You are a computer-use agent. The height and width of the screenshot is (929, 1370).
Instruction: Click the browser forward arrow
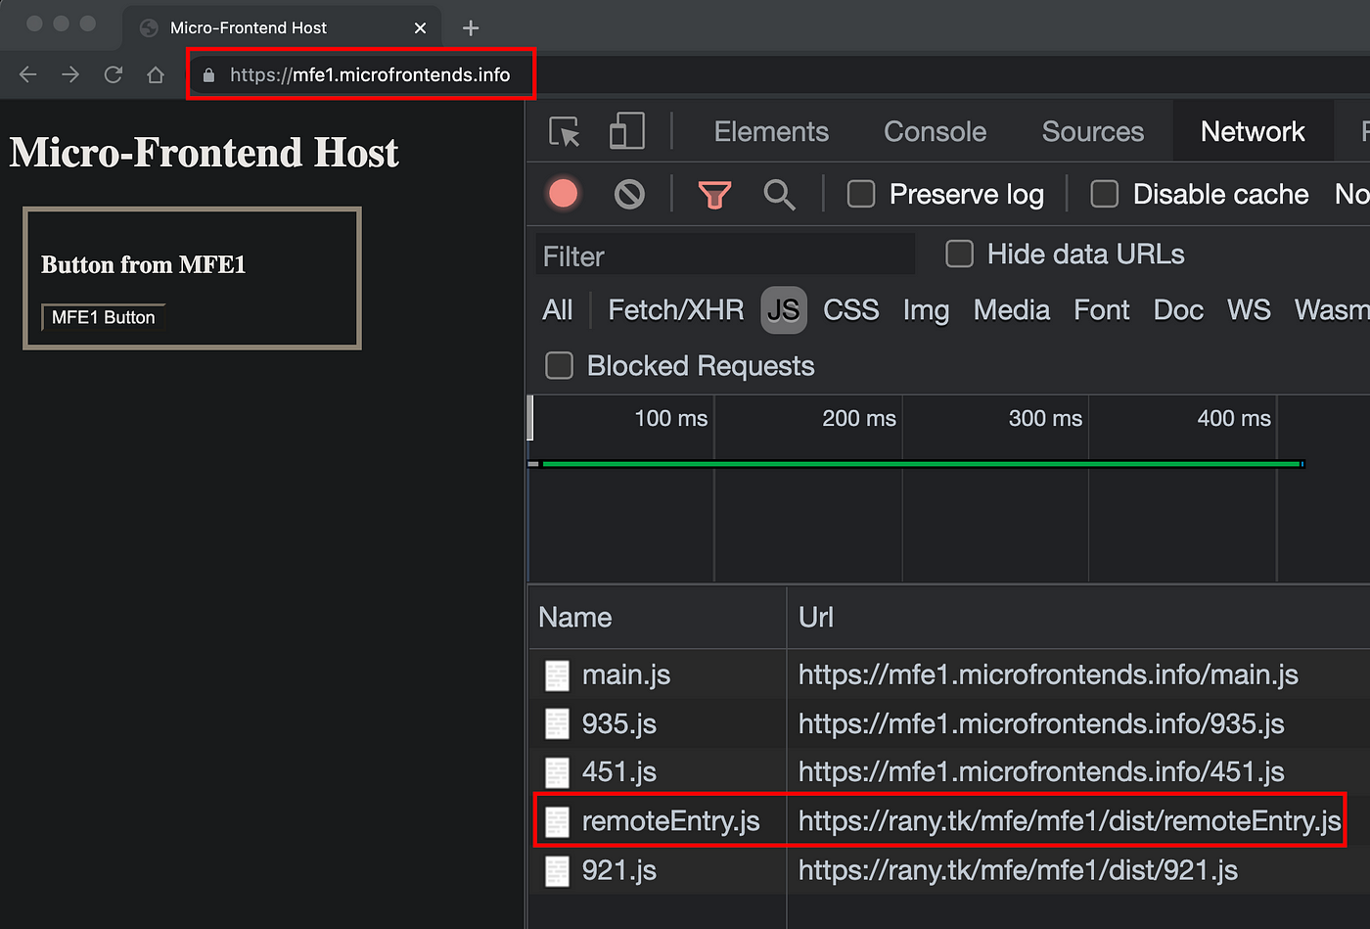point(70,74)
